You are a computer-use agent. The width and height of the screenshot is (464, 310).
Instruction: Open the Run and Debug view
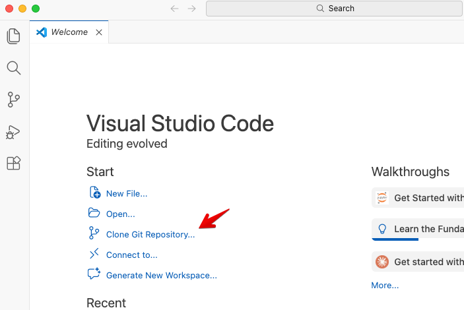pos(13,132)
